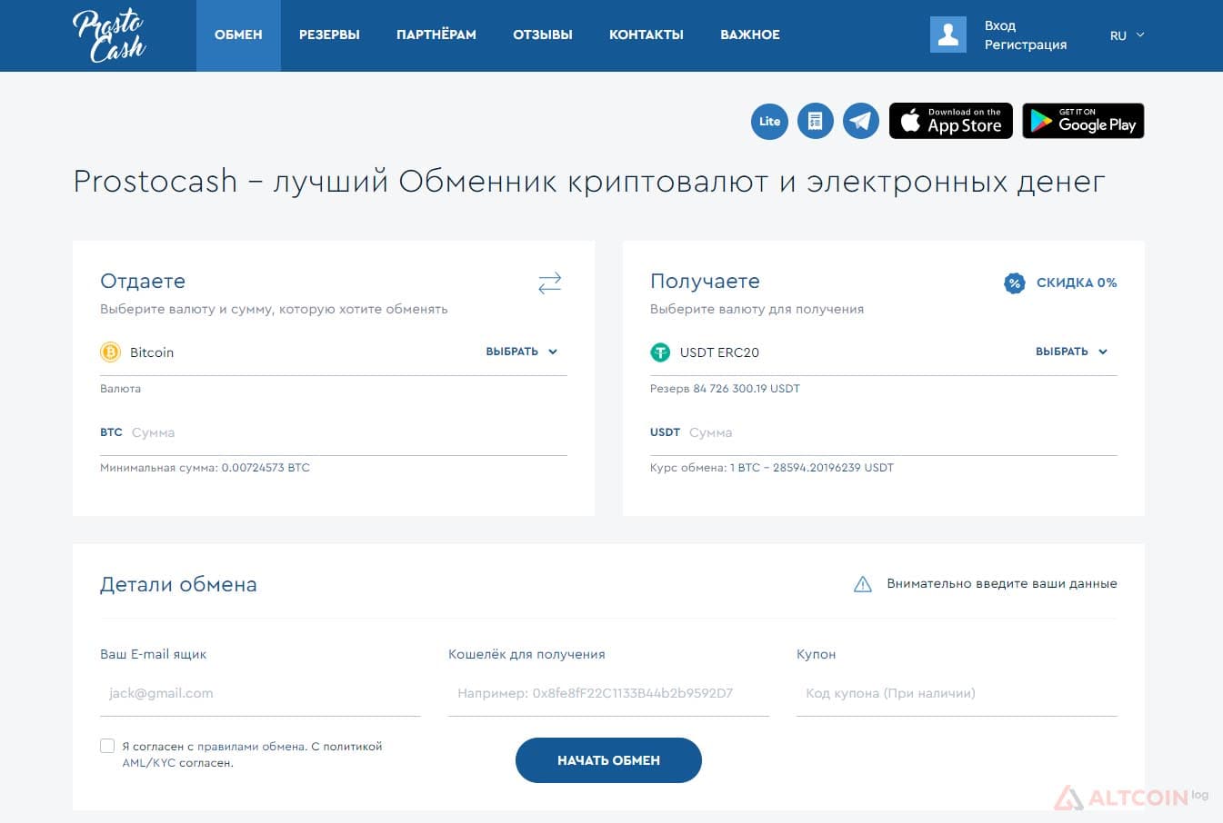Viewport: 1223px width, 823px height.
Task: Click the Prosto Cash logo
Action: [109, 35]
